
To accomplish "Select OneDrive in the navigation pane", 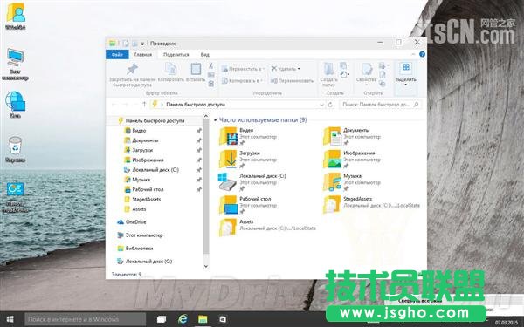I will click(x=135, y=221).
